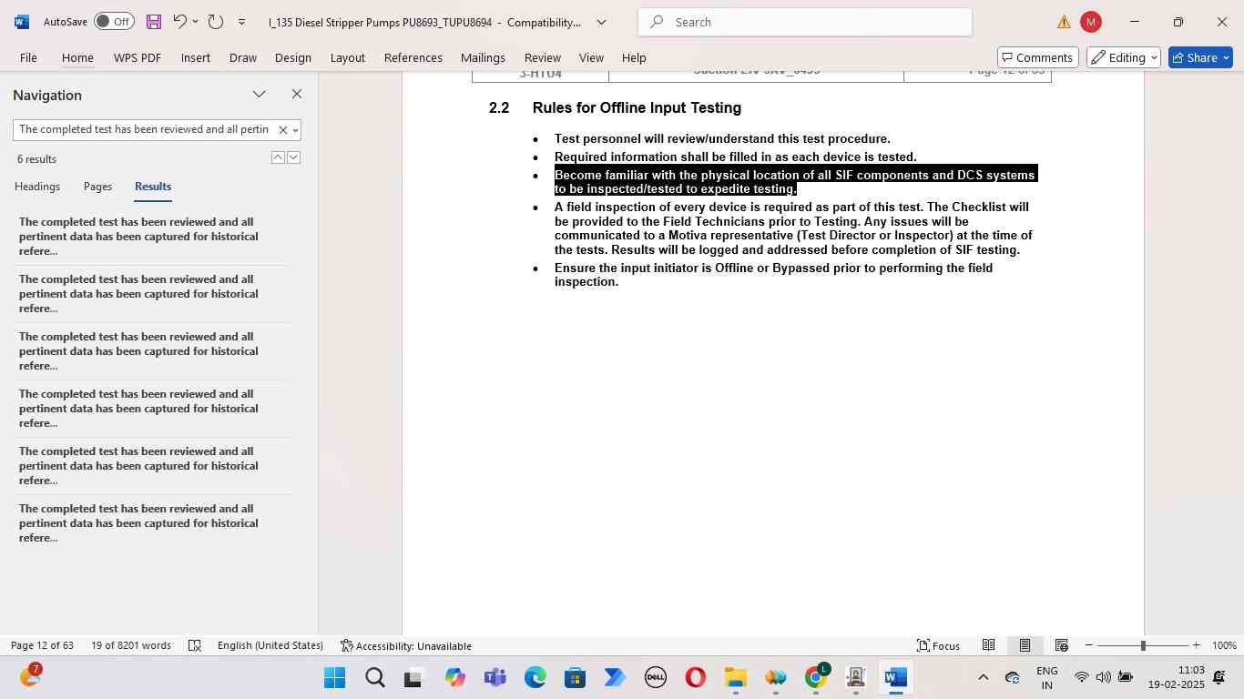Viewport: 1244px width, 699px height.
Task: Click the Redo icon
Action: [216, 21]
